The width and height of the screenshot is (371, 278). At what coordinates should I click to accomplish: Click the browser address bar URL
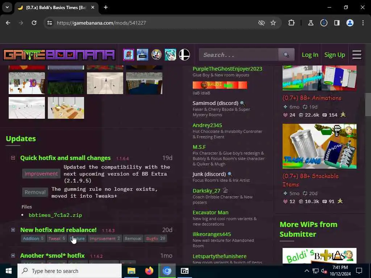point(101,23)
